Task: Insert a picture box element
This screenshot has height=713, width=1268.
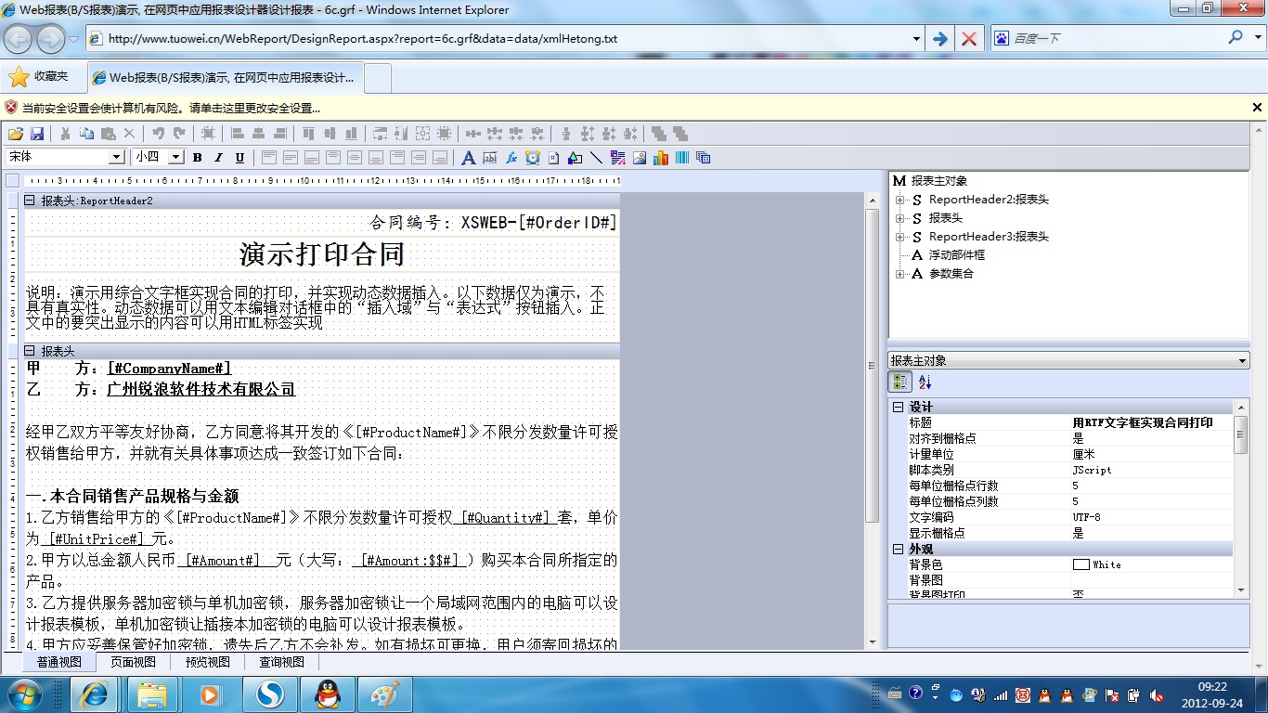Action: (640, 158)
